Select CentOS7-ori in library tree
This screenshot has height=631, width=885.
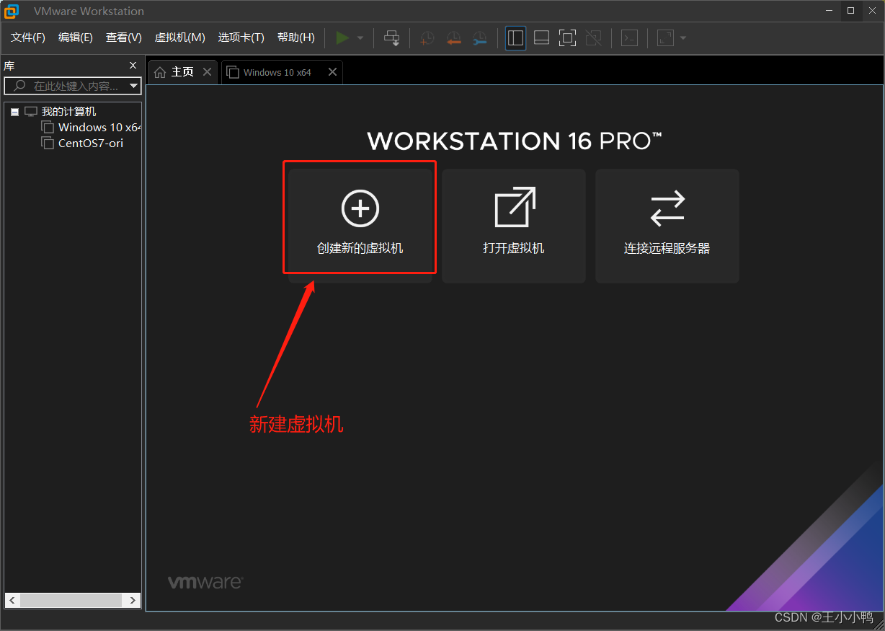91,143
